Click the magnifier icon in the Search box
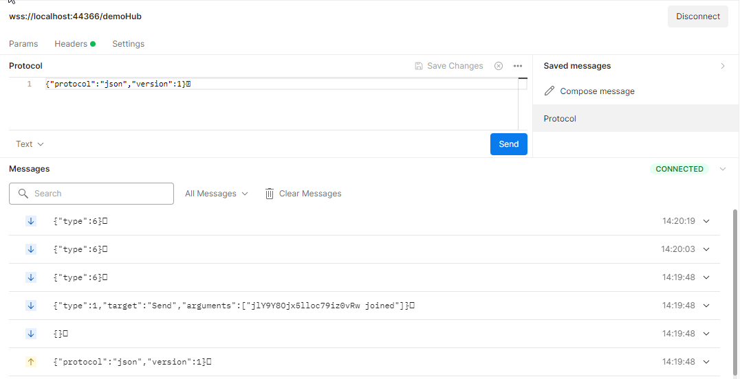This screenshot has height=379, width=740. [x=23, y=194]
